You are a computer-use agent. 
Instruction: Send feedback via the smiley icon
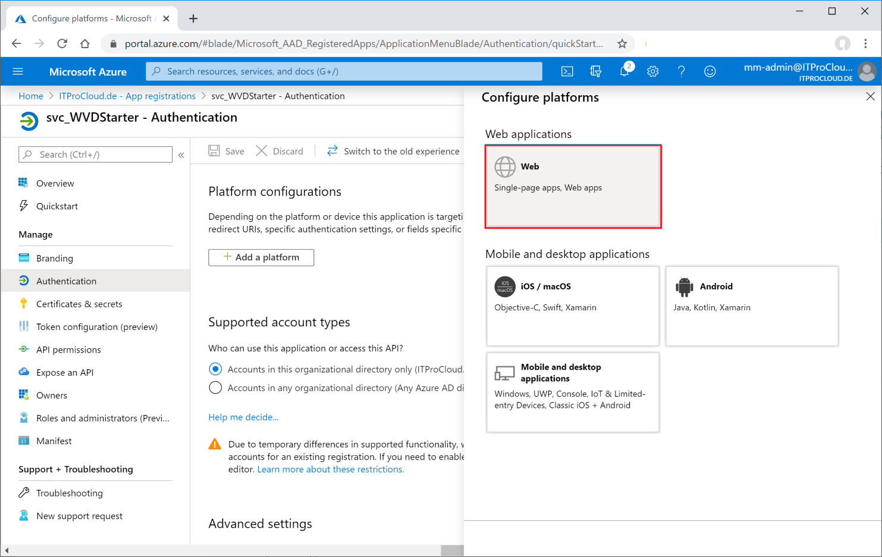710,71
